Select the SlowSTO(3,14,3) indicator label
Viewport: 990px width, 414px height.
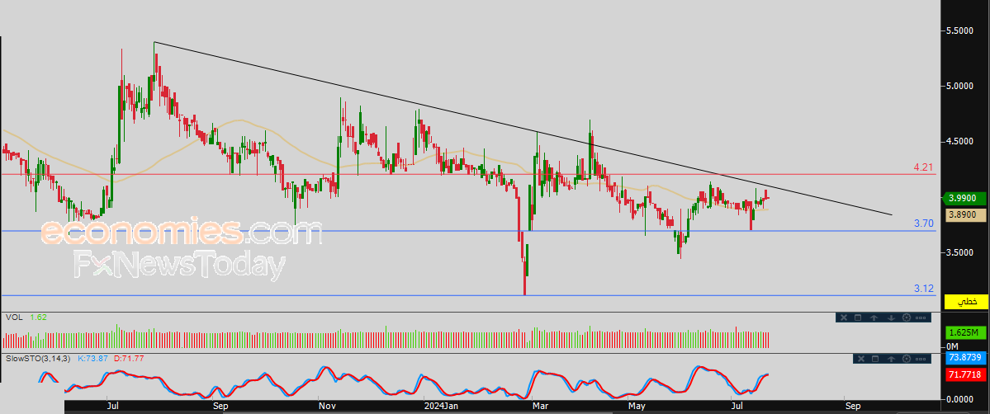point(40,359)
